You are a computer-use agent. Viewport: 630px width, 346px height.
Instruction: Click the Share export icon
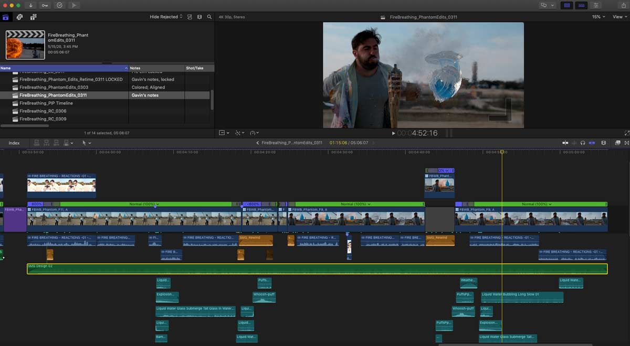pyautogui.click(x=623, y=5)
